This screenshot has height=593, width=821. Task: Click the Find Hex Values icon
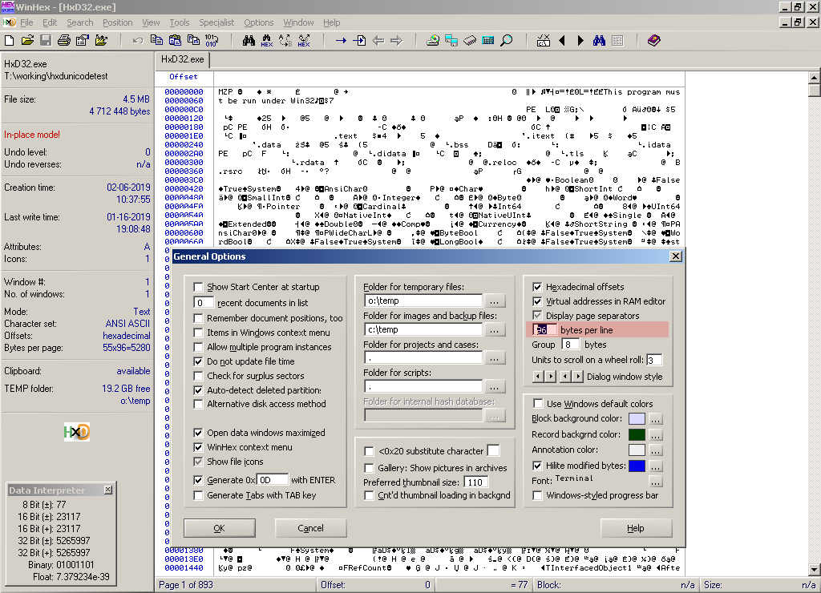[x=267, y=40]
